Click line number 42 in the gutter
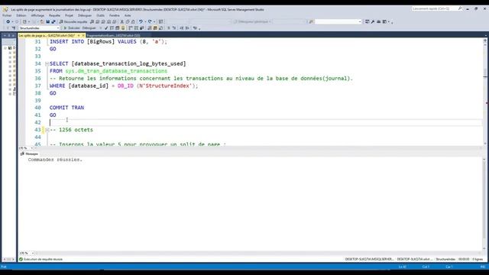The width and height of the screenshot is (489, 275). tap(37, 122)
